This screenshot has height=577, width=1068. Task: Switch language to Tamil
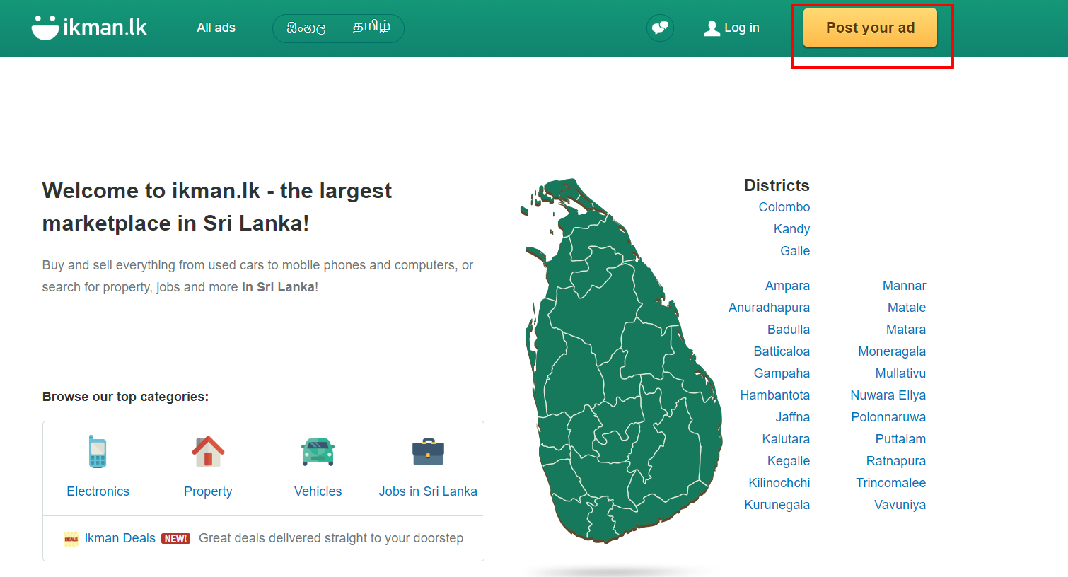click(371, 28)
